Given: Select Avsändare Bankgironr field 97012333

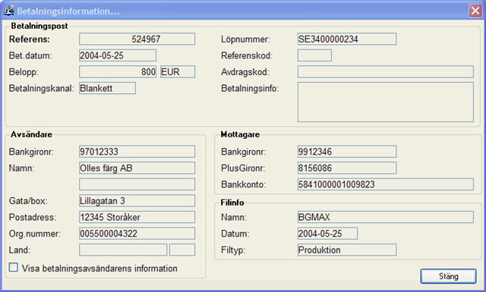Looking at the screenshot, I should coord(137,152).
